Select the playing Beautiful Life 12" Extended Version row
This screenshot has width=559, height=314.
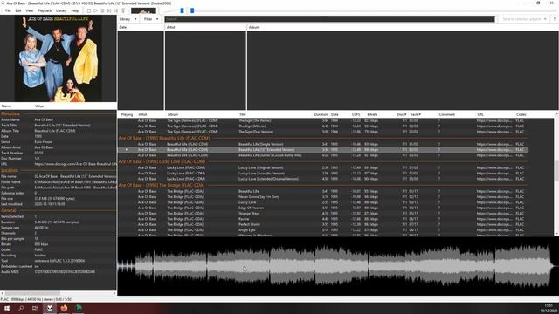pyautogui.click(x=323, y=150)
